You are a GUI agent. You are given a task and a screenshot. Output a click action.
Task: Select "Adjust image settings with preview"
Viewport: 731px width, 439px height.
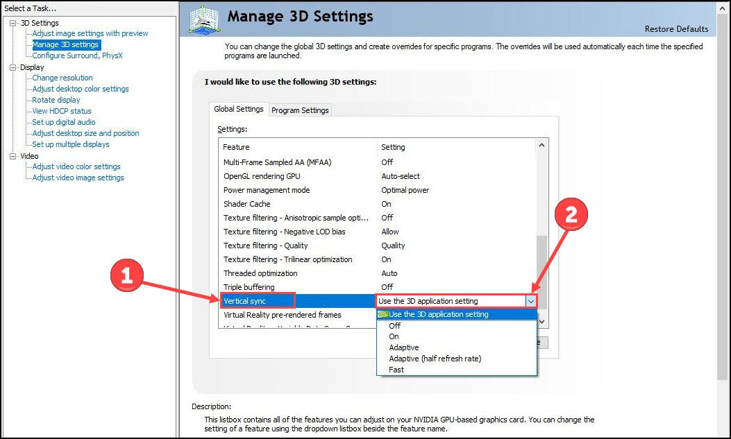90,33
